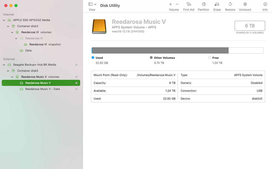Click the blue Used legend swatch
272x169 pixels.
pyautogui.click(x=93, y=58)
